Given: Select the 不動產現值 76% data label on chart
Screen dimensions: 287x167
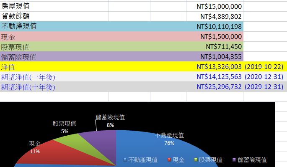Looking at the screenshot, I should pyautogui.click(x=169, y=139).
